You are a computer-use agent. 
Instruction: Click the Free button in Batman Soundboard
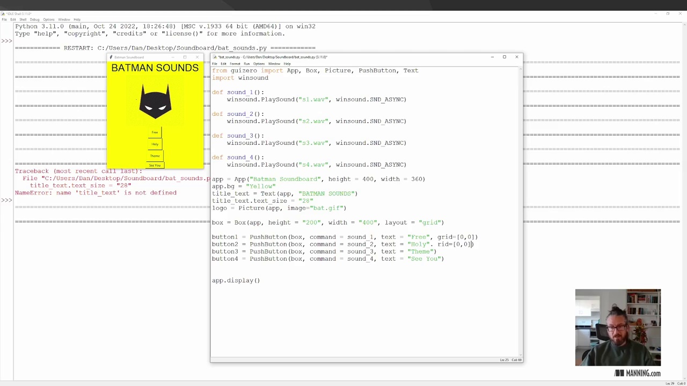[155, 132]
